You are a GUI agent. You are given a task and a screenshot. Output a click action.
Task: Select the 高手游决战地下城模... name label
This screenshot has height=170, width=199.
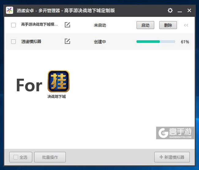click(x=39, y=24)
